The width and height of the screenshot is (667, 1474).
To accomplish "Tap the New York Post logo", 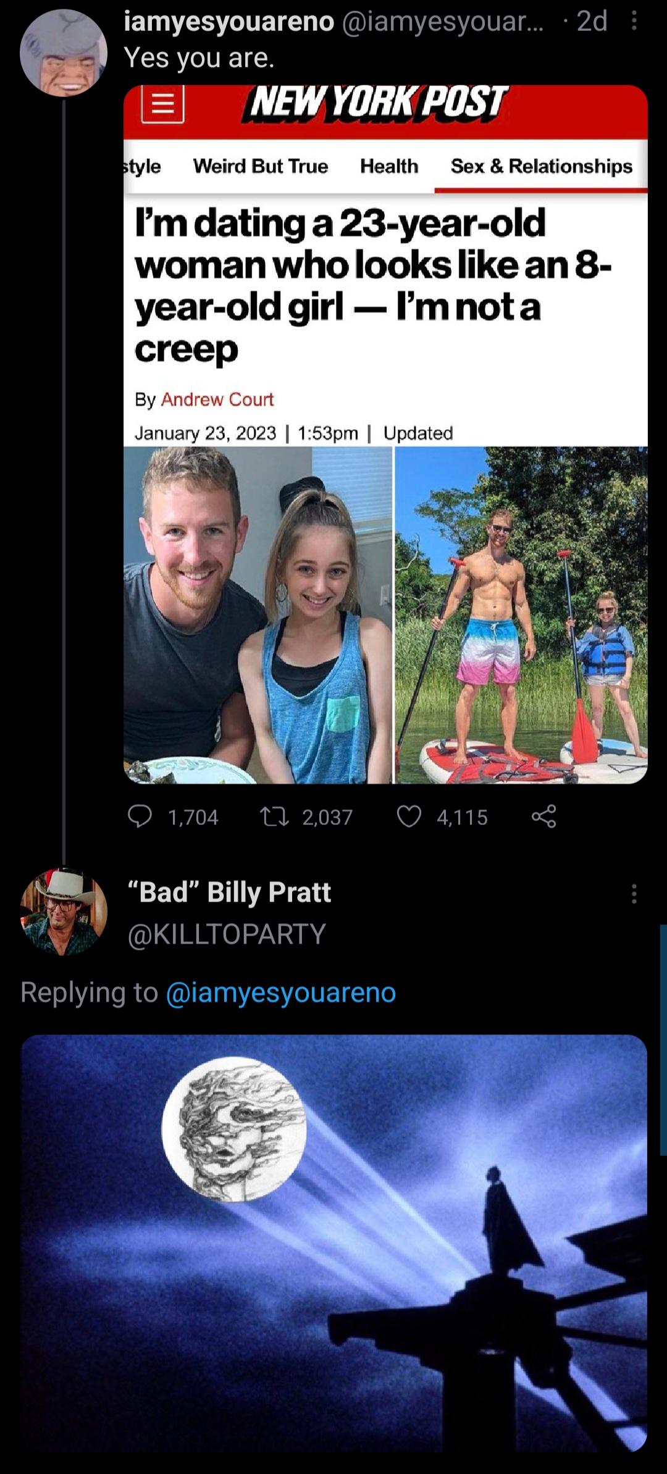I will (378, 103).
